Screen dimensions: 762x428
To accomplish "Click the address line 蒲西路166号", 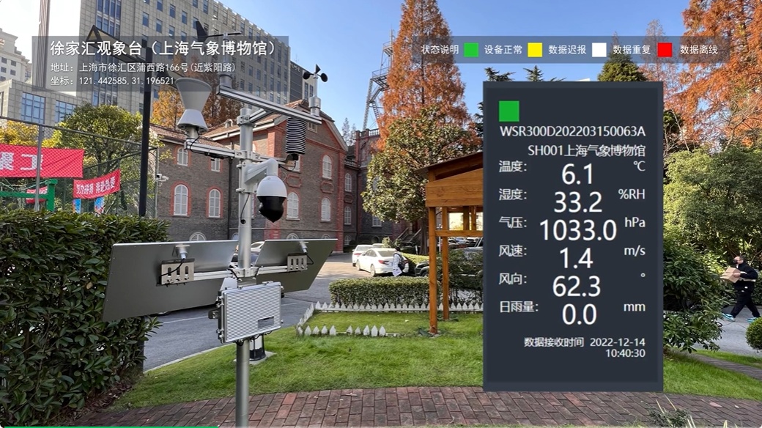I will point(147,67).
